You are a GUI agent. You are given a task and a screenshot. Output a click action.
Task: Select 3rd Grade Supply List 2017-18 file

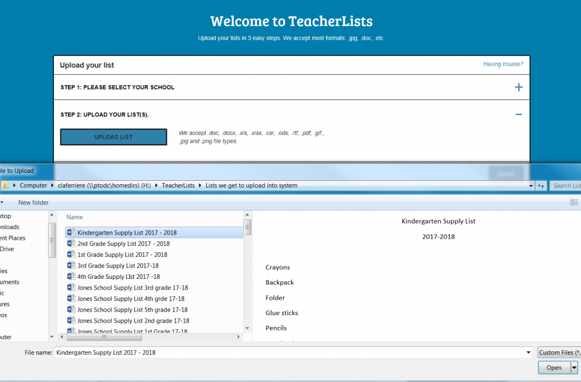coord(118,266)
